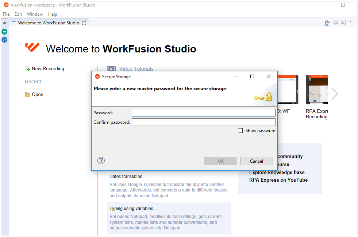Start a New Recording
This screenshot has height=237, width=358.
tap(48, 68)
